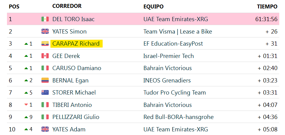Screen dimensions: 285x135
Task: Open Team Visma | Lease a Bike page
Action: click(178, 31)
